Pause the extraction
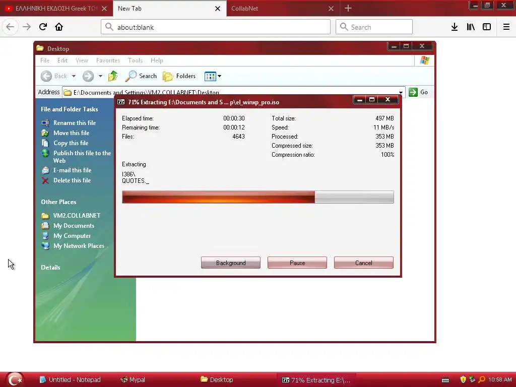 pos(297,263)
